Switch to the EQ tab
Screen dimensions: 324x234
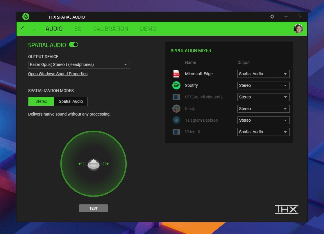pyautogui.click(x=78, y=29)
